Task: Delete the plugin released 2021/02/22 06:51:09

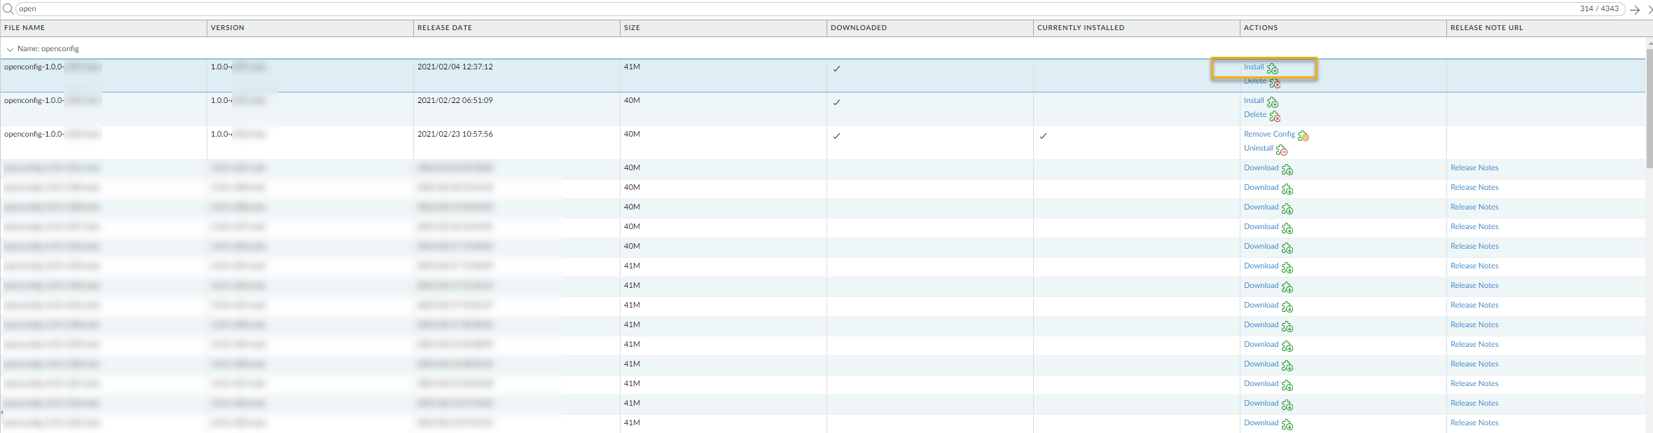Action: tap(1255, 115)
